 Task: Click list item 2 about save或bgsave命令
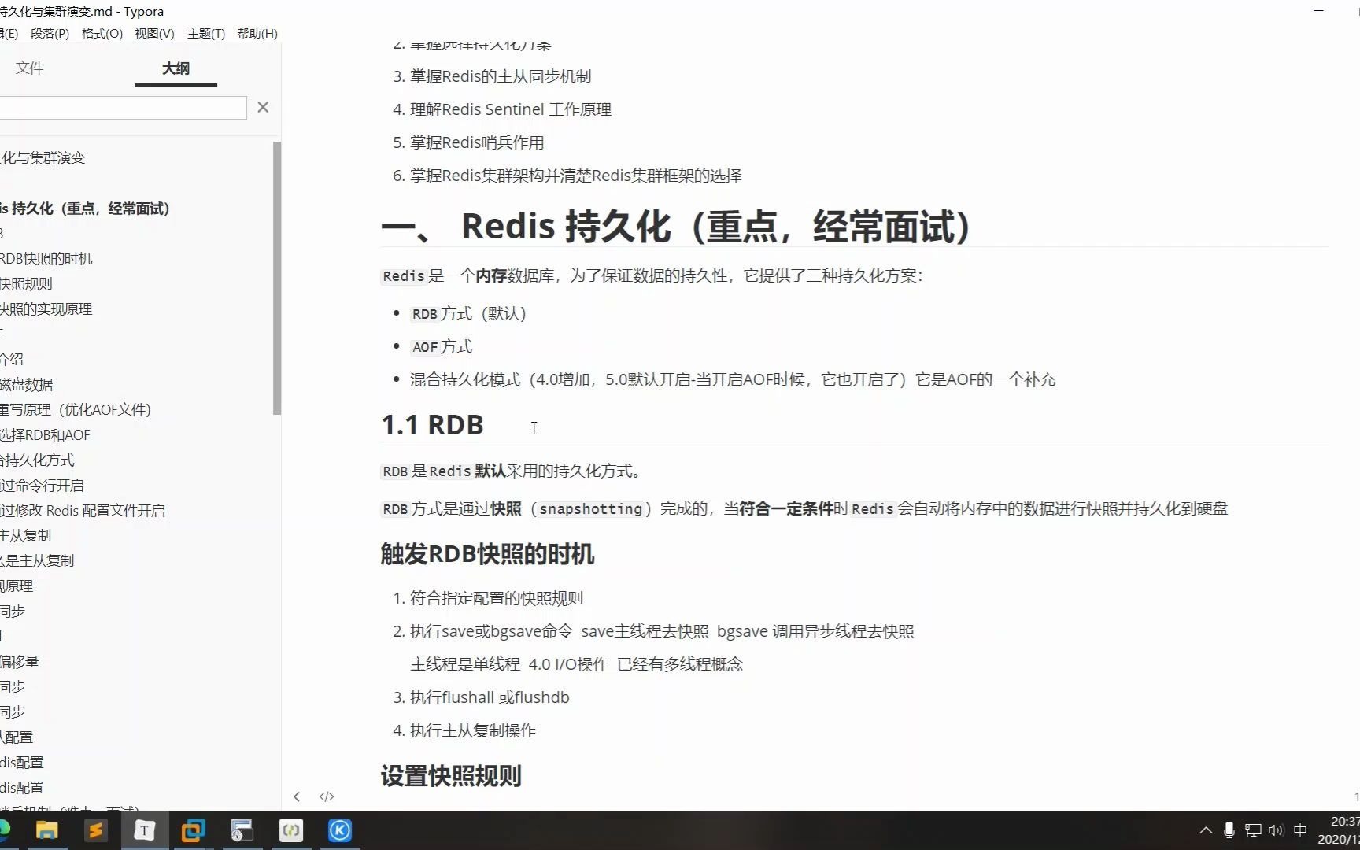point(662,631)
